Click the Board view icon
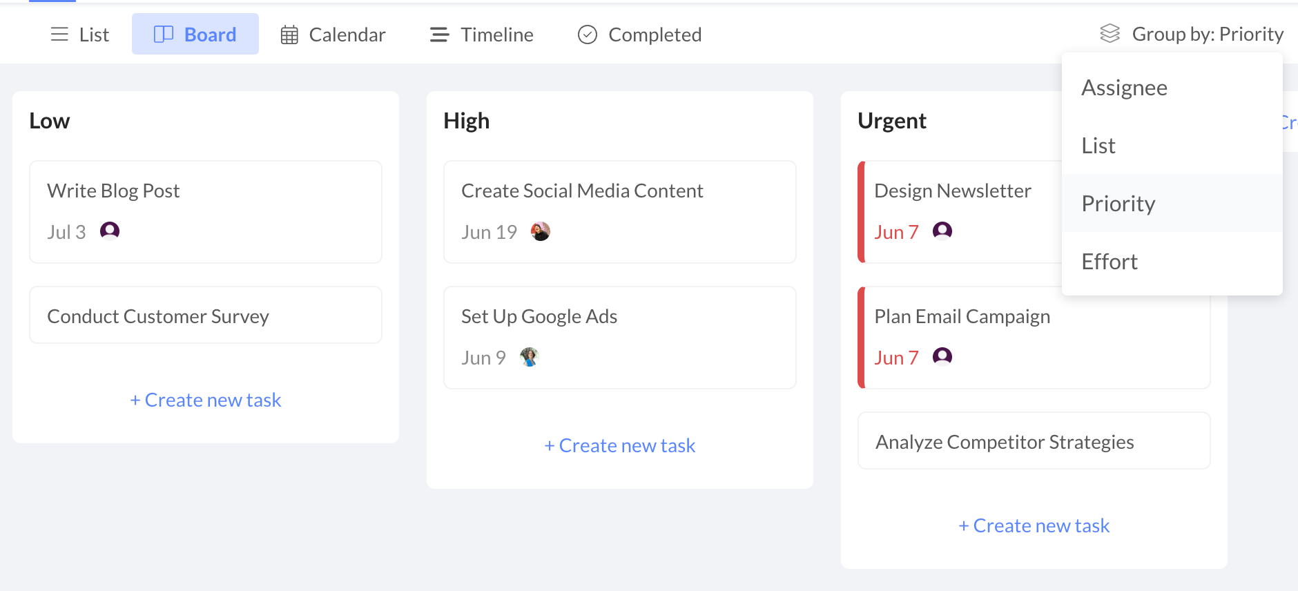The image size is (1298, 591). click(164, 34)
